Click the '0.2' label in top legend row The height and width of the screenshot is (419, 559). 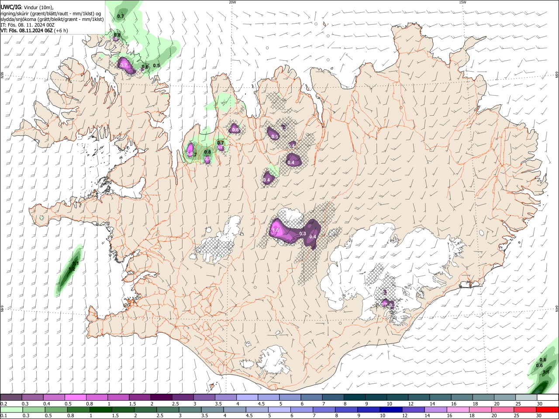click(x=3, y=404)
